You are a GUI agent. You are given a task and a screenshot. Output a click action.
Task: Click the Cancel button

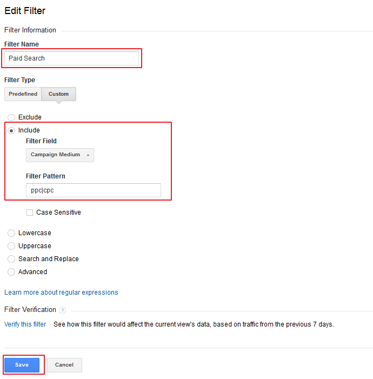64,365
